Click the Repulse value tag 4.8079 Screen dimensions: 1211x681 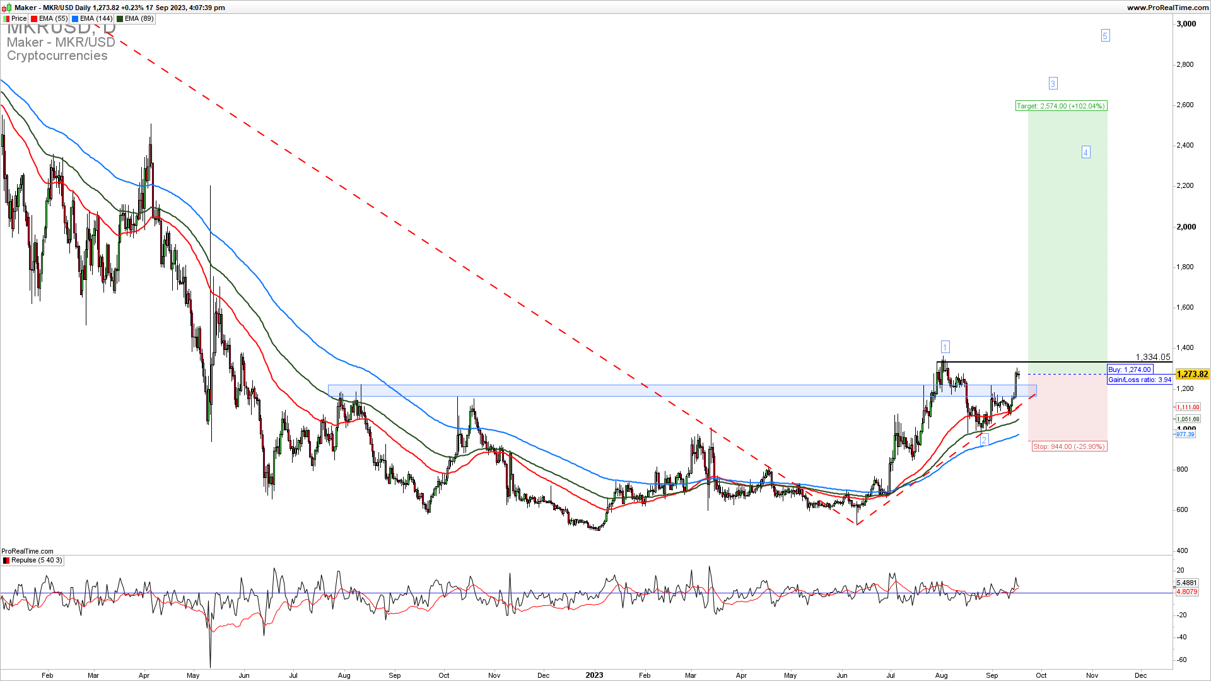[x=1187, y=591]
